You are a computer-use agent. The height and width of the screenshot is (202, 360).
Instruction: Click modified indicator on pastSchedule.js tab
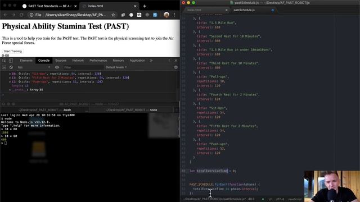tap(272, 10)
